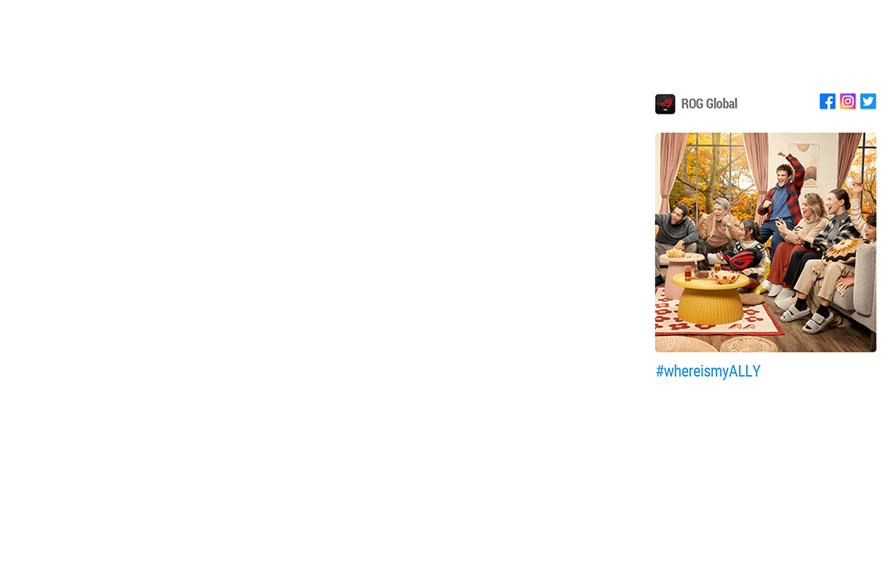Open the Twitter bird icon
Viewport: 891px width, 567px height.
point(868,101)
